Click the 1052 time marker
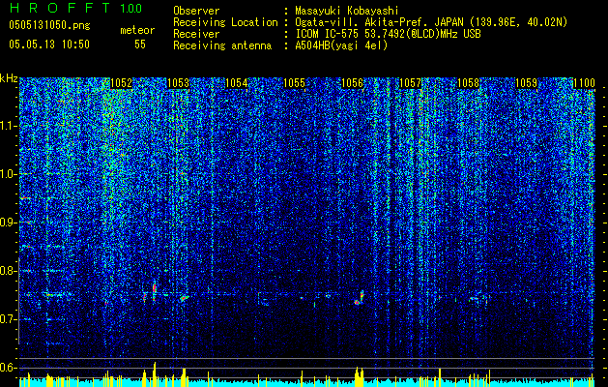 tap(121, 83)
